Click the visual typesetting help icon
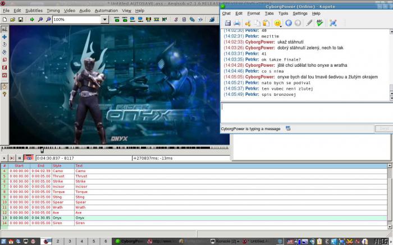Viewport: 393px width, 245px height. 4,94
